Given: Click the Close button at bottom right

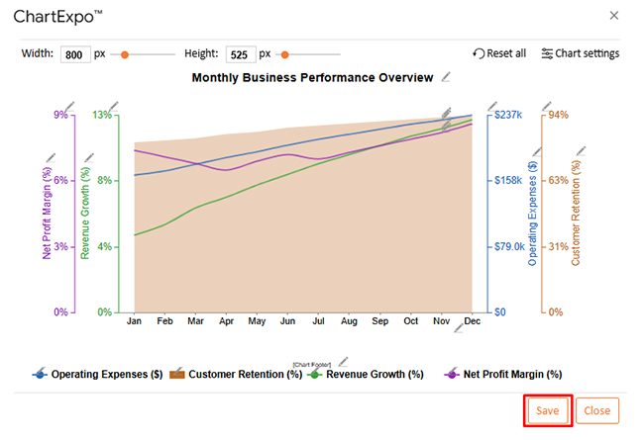Looking at the screenshot, I should point(596,410).
